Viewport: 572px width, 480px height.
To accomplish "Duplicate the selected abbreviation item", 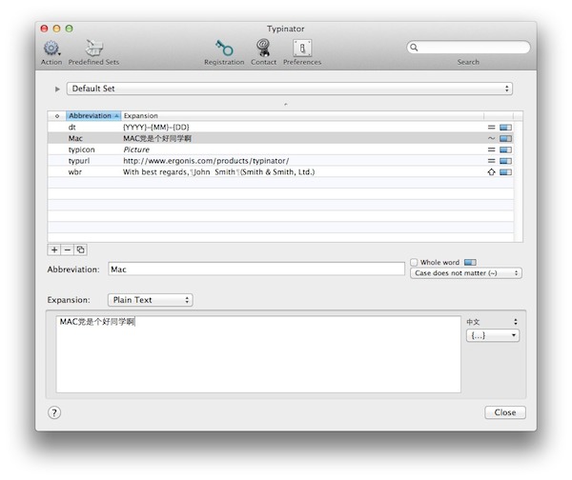I will click(81, 250).
